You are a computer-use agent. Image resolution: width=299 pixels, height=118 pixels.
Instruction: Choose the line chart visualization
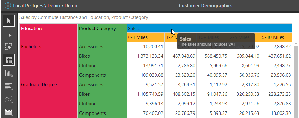9,99
